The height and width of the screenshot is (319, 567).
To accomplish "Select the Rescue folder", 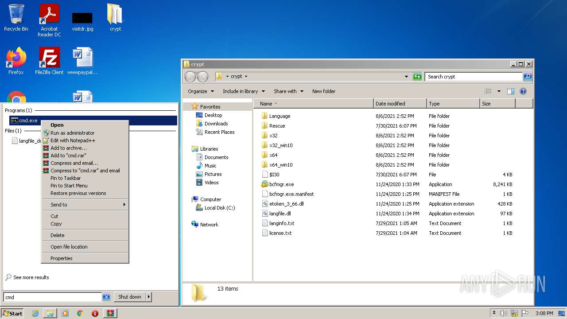I will (x=277, y=126).
